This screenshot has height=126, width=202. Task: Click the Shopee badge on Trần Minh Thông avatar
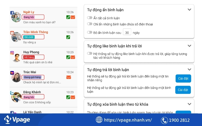(12, 33)
